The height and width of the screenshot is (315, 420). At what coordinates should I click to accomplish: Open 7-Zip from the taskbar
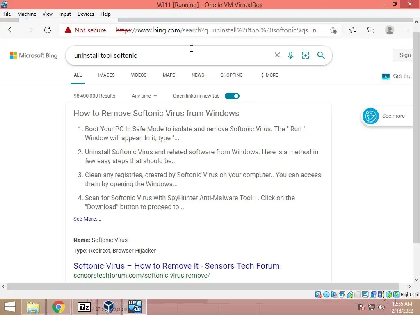pos(84,307)
